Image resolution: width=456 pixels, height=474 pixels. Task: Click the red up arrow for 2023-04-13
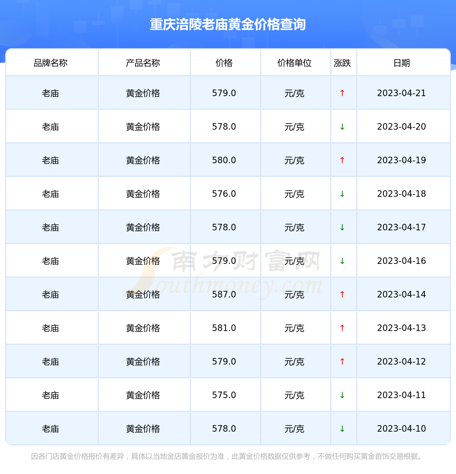click(342, 328)
